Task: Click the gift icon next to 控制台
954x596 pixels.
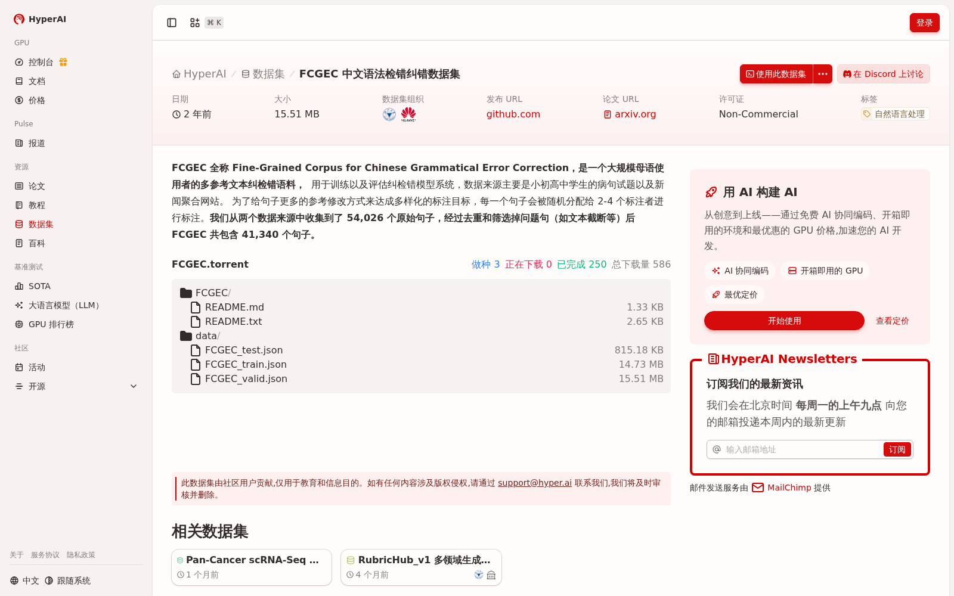Action: point(63,62)
